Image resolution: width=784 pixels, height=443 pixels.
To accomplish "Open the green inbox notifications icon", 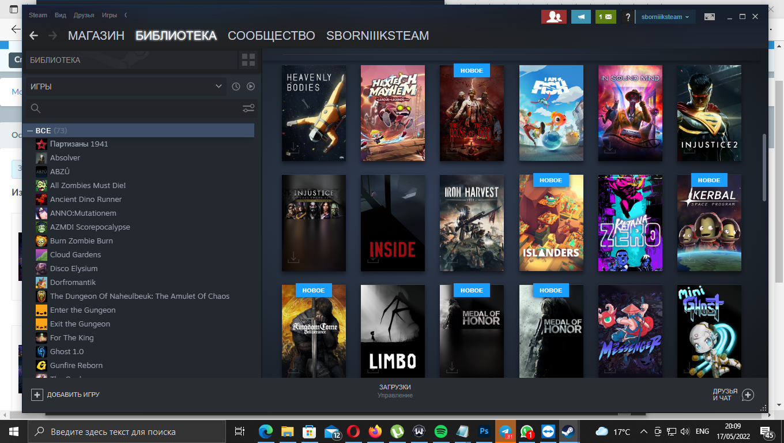I will [x=605, y=17].
